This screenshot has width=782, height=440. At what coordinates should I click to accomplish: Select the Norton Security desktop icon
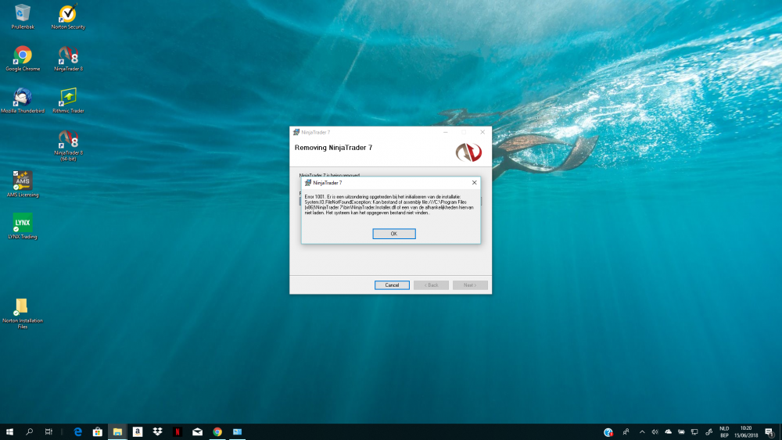[x=67, y=14]
